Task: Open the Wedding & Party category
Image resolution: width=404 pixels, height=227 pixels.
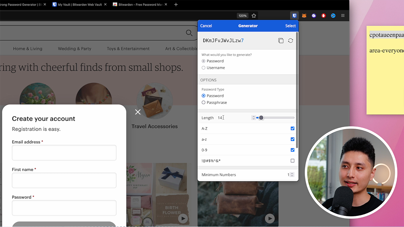Action: tap(74, 49)
